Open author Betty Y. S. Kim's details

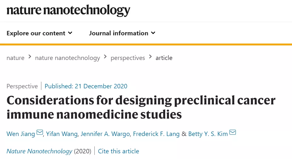coord(208,134)
